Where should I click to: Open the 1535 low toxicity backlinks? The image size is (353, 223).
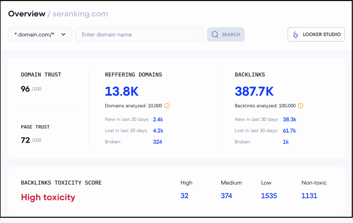click(269, 195)
